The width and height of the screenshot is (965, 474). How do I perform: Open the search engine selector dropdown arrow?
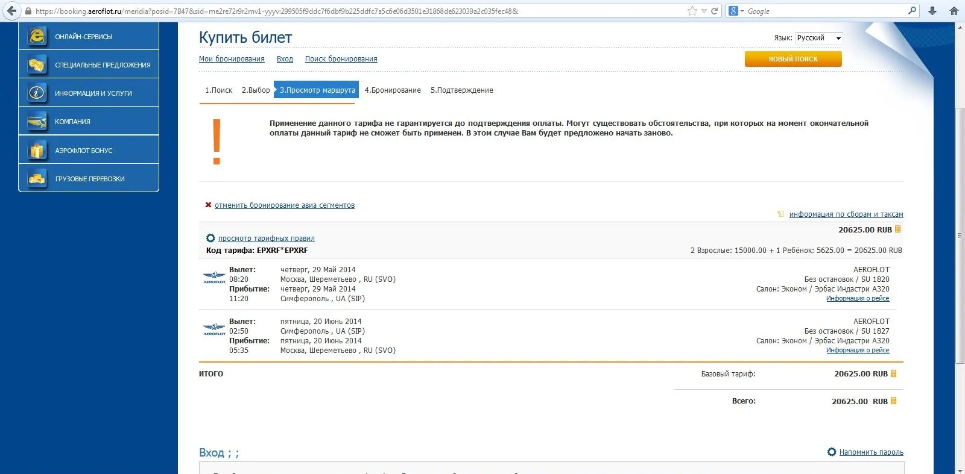click(742, 11)
